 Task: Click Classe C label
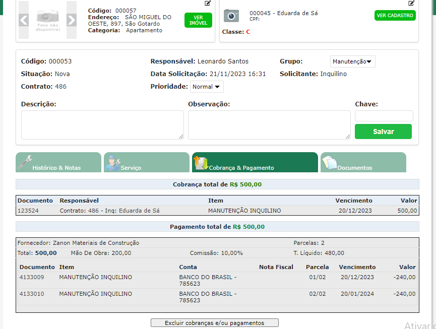236,32
